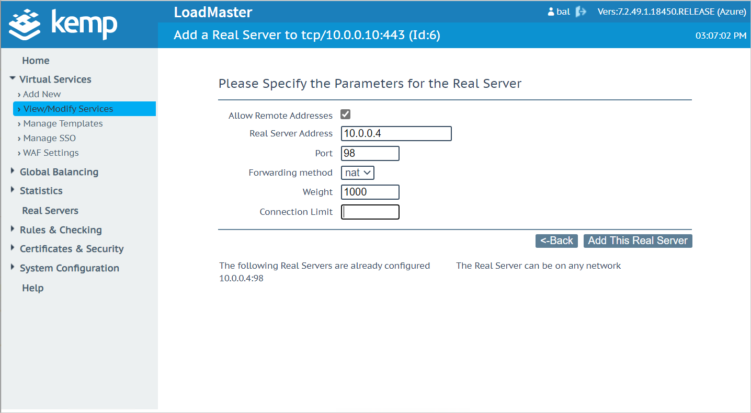Click 'The Real Server can be on any network'
The image size is (751, 413).
click(539, 266)
